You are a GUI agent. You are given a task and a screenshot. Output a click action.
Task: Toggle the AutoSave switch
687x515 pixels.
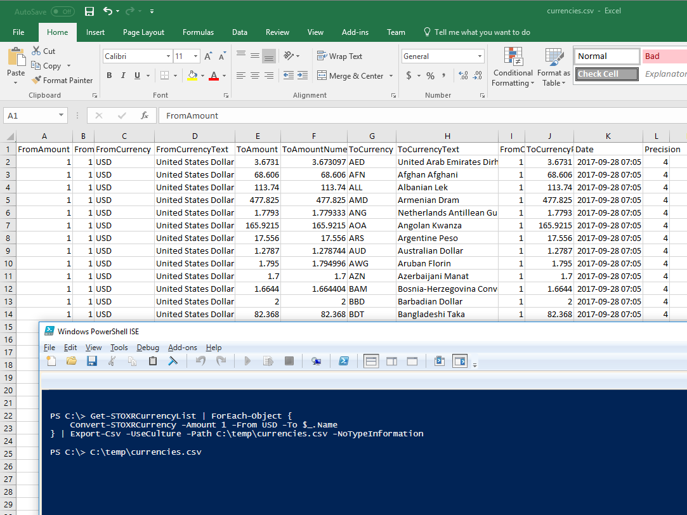click(62, 11)
